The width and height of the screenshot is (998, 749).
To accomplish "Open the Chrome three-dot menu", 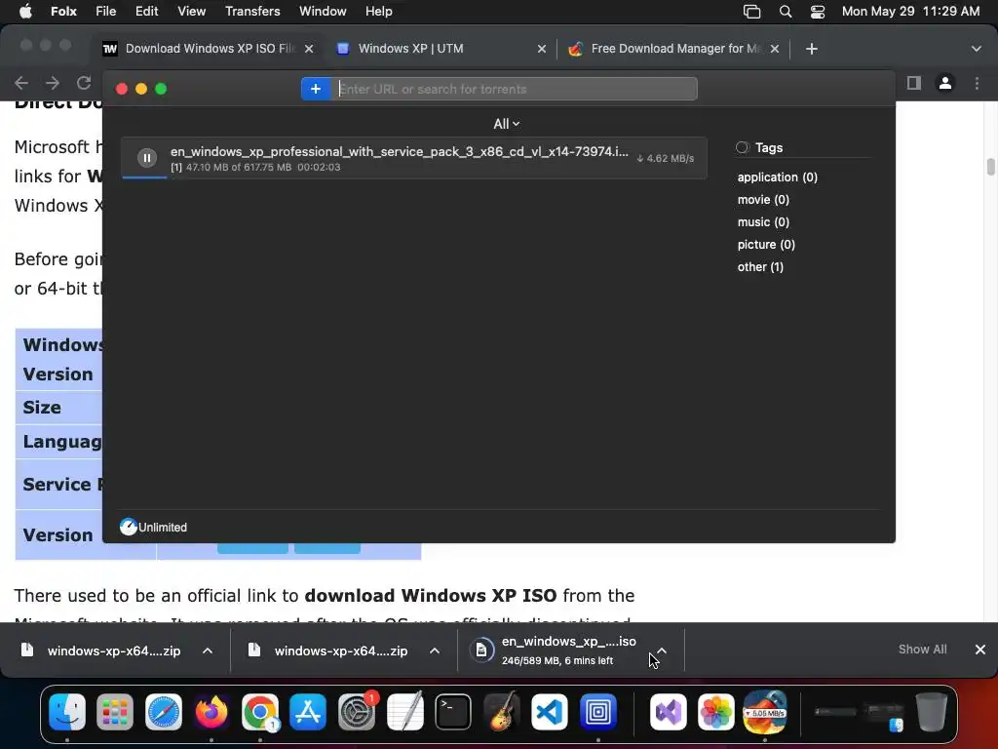I will pos(977,83).
